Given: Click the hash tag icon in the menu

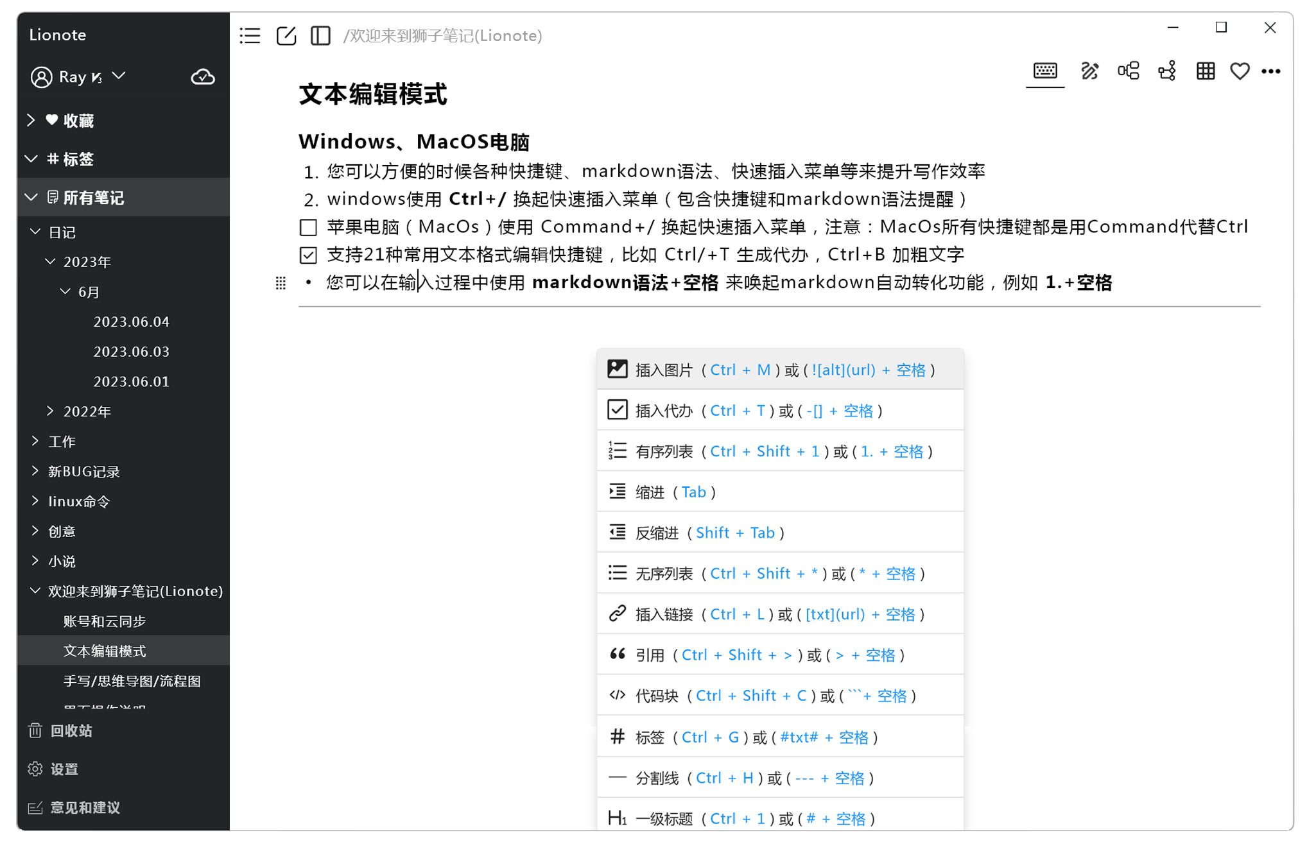Looking at the screenshot, I should click(618, 736).
